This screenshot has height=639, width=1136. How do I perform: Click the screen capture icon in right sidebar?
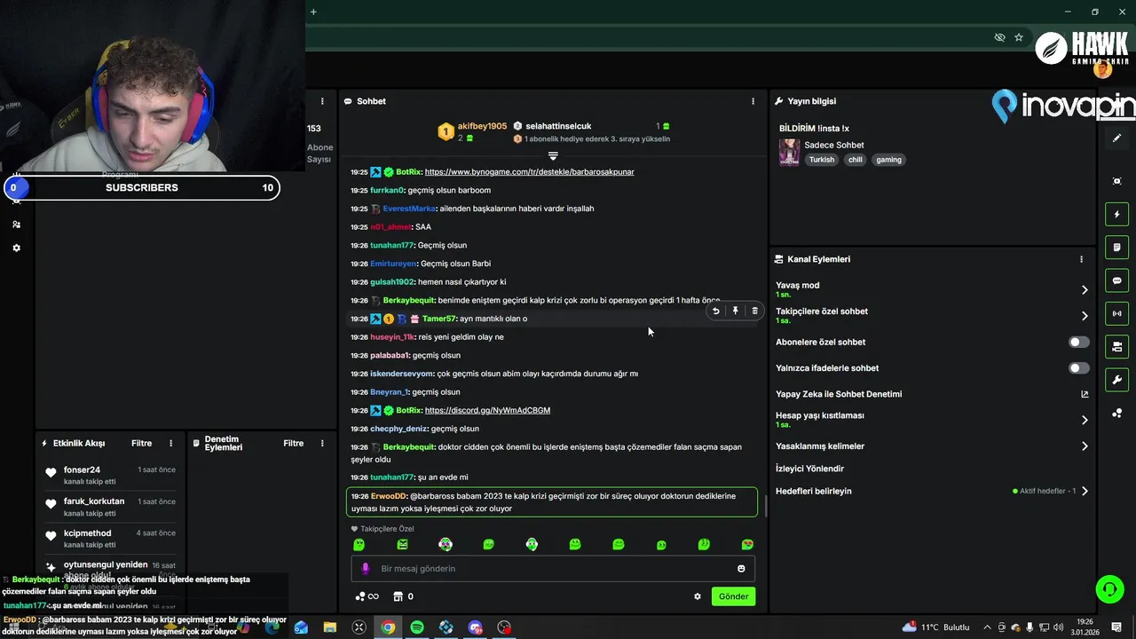pyautogui.click(x=1116, y=181)
